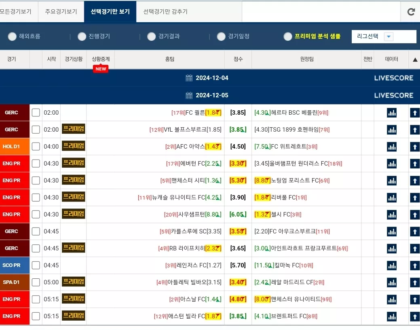Select the 경기결과 radio button
The height and width of the screenshot is (330, 420).
[x=151, y=36]
